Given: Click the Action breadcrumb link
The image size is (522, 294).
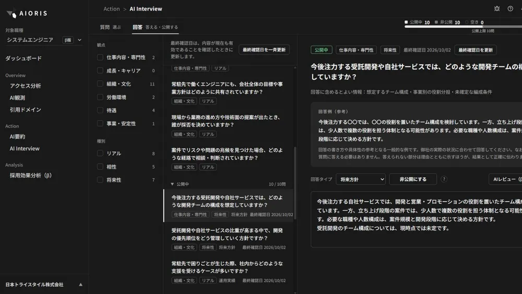Looking at the screenshot, I should (x=112, y=9).
